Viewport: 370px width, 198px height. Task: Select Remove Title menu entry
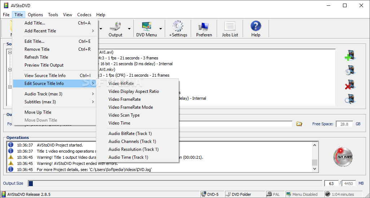54,49
